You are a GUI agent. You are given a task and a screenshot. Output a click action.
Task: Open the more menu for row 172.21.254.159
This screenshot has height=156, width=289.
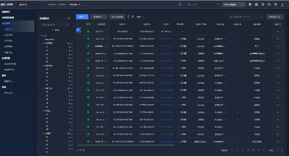(278, 142)
